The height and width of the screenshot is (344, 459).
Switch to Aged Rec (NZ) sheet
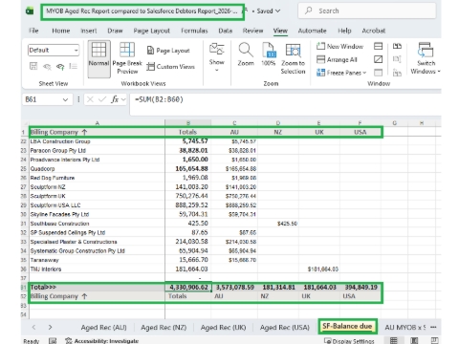click(164, 327)
